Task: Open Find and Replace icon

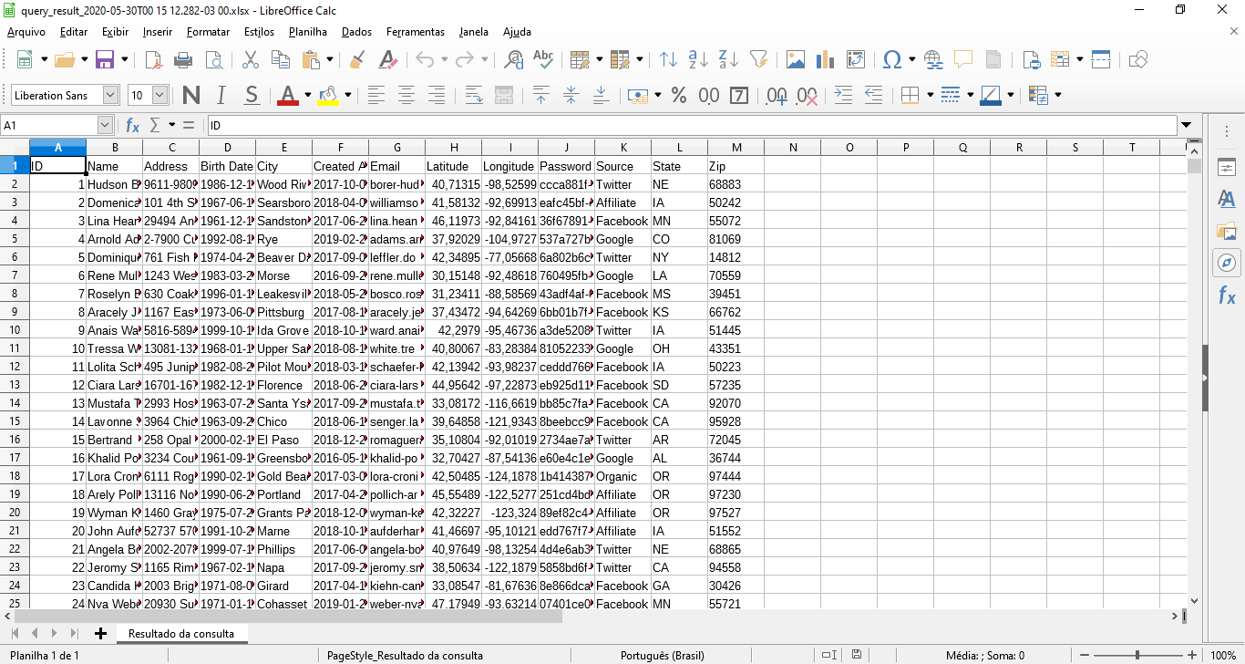Action: (x=514, y=60)
